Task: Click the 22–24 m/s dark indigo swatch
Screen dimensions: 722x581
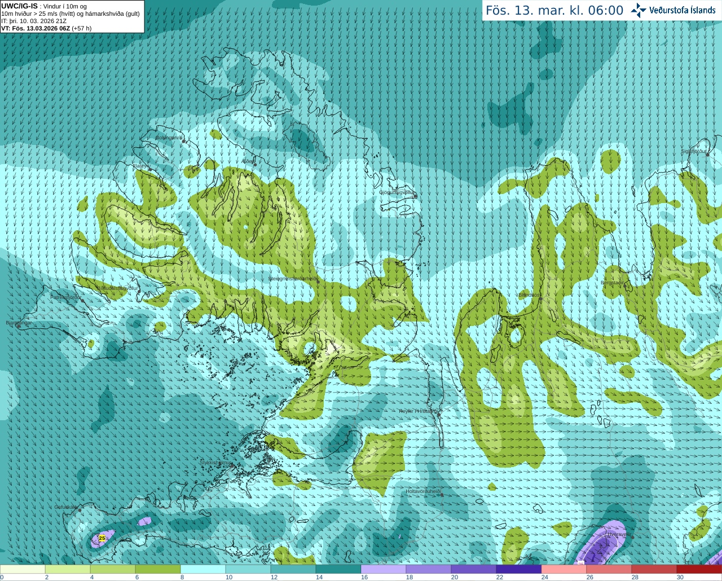Action: 519,569
